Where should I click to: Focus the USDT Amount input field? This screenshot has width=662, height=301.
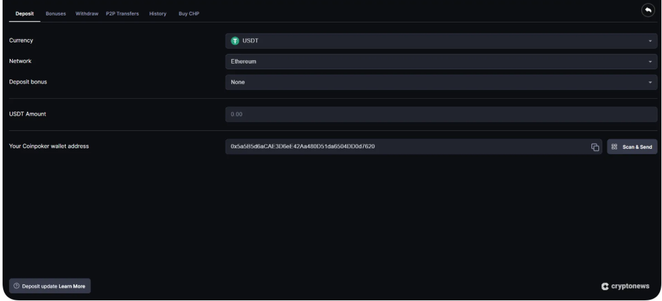tap(440, 114)
